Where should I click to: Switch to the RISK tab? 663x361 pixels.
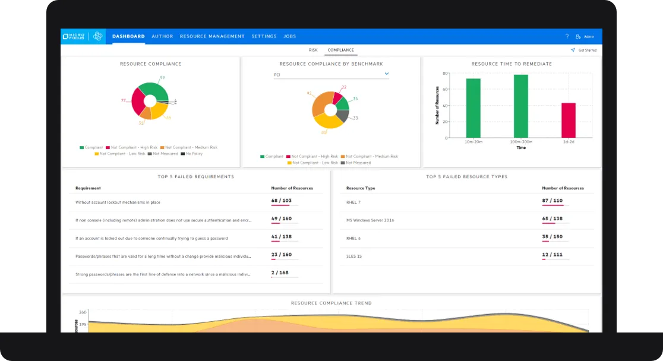(313, 50)
